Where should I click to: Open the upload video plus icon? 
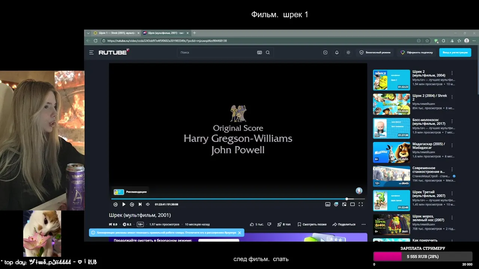[x=325, y=53]
